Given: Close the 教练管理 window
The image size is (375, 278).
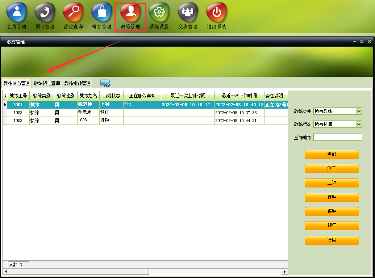Looking at the screenshot, I should [370, 42].
